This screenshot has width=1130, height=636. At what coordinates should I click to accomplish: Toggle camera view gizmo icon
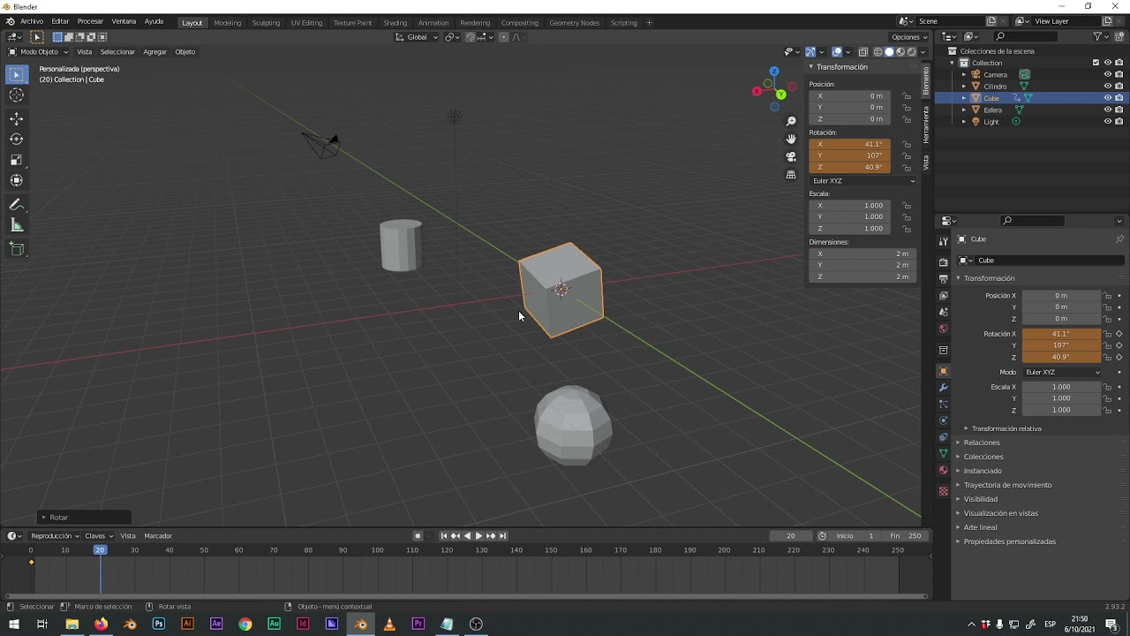coord(791,156)
